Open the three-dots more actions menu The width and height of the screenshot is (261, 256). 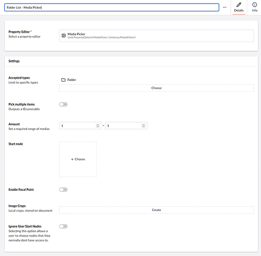[x=225, y=7]
